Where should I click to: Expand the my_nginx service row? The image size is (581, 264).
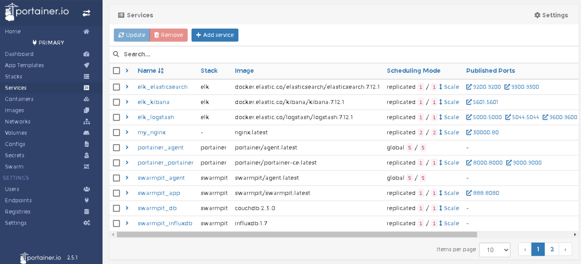127,132
